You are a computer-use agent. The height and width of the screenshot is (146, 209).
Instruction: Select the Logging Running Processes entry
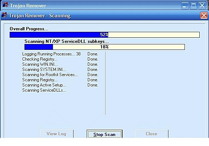coord(60,54)
